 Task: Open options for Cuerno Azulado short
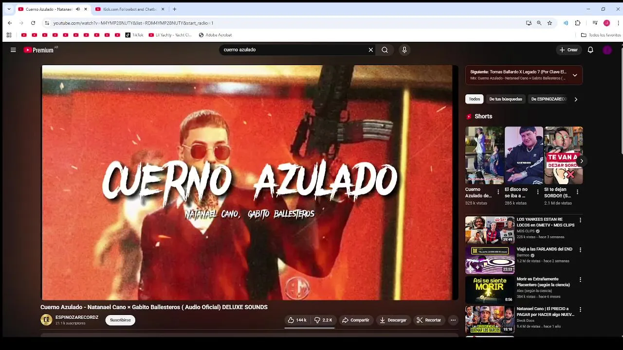(x=498, y=192)
